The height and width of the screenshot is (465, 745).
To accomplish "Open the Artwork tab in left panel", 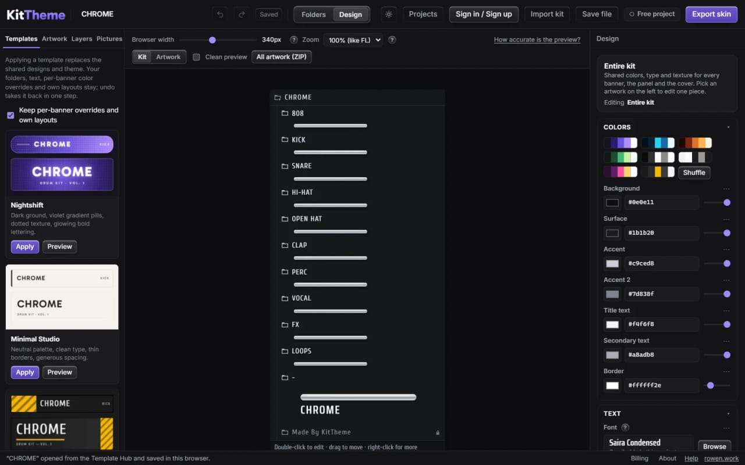I will click(55, 39).
